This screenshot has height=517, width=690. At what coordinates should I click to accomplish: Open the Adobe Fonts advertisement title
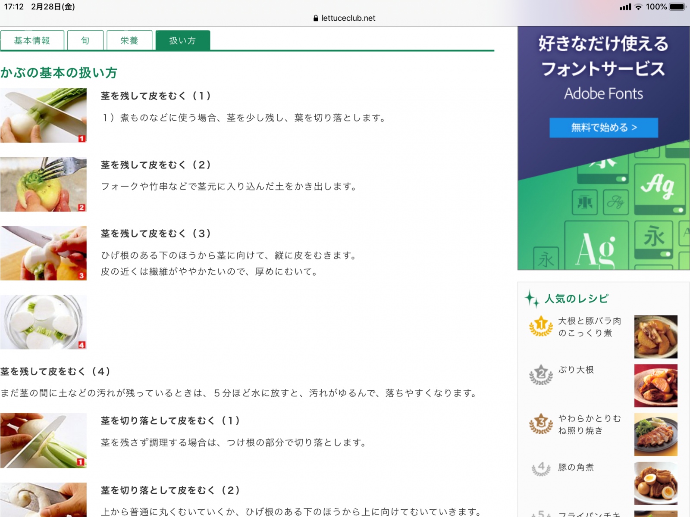(x=603, y=93)
